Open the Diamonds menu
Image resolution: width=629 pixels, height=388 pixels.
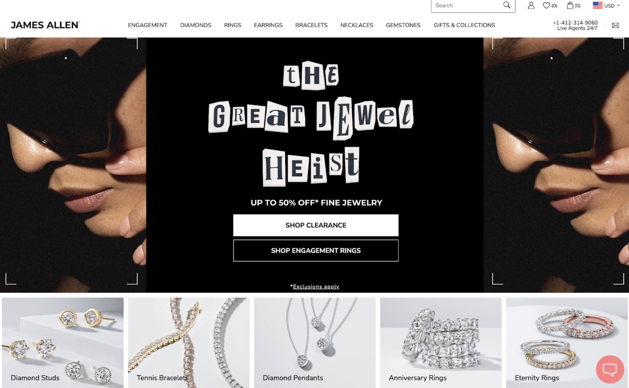click(x=196, y=25)
